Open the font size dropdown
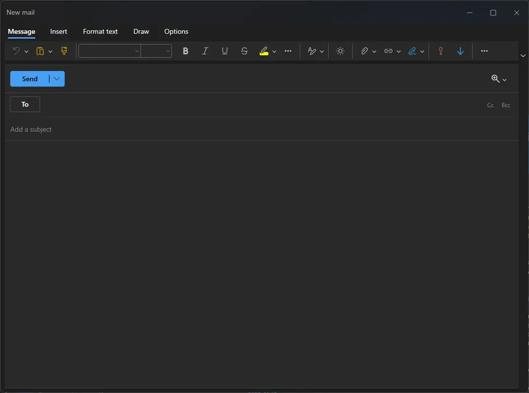The image size is (529, 393). coord(156,51)
